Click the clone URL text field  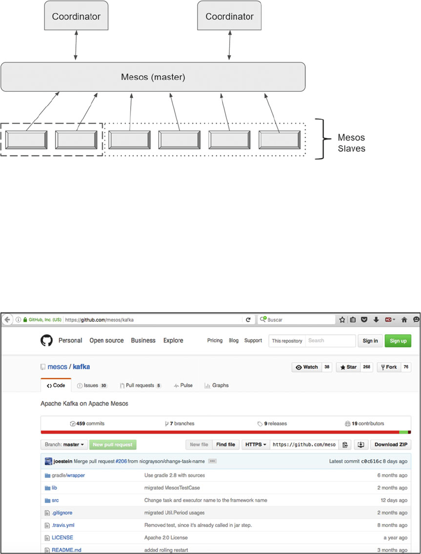coord(304,444)
